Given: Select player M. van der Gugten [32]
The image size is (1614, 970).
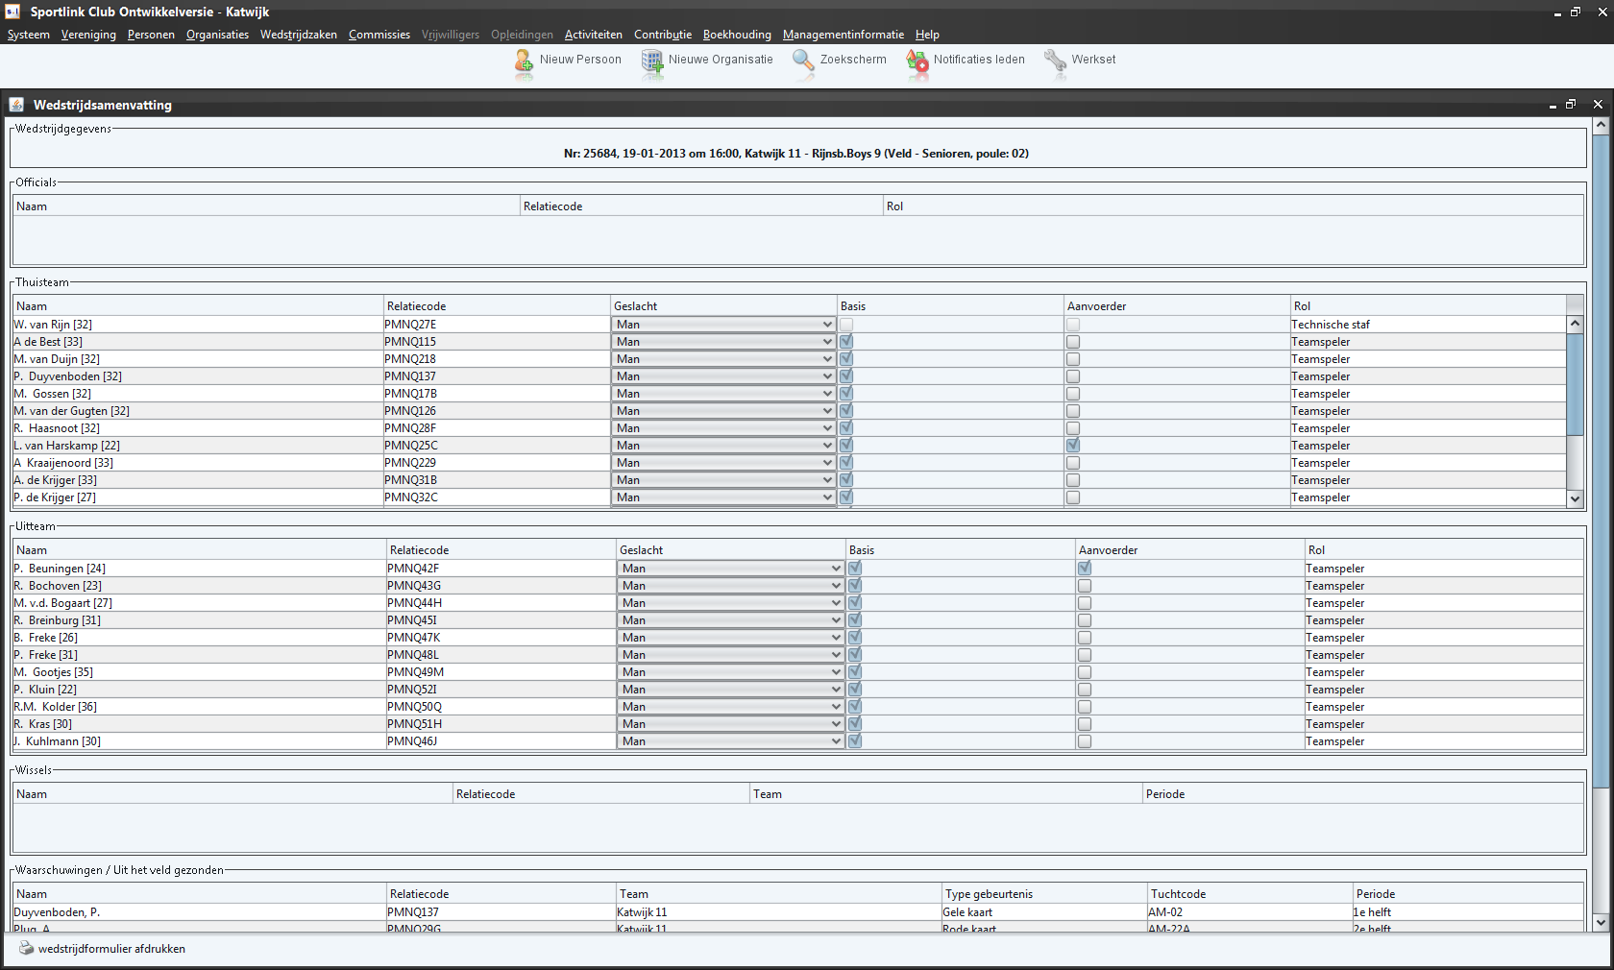Looking at the screenshot, I should (x=198, y=411).
